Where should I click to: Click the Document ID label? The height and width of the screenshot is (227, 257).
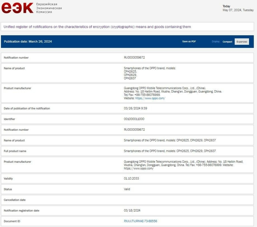(x=12, y=221)
